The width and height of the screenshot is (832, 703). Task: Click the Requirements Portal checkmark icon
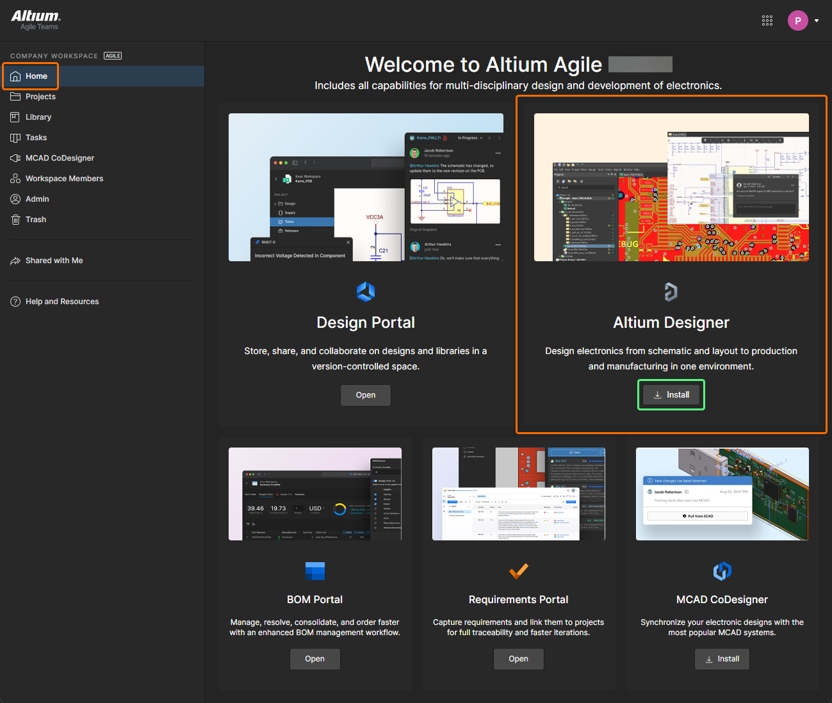point(519,570)
